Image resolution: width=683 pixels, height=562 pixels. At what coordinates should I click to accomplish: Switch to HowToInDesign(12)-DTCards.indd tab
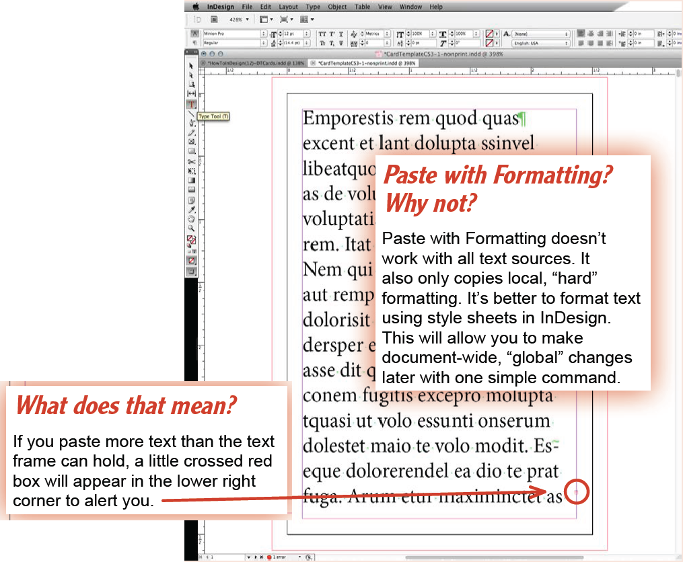(256, 63)
